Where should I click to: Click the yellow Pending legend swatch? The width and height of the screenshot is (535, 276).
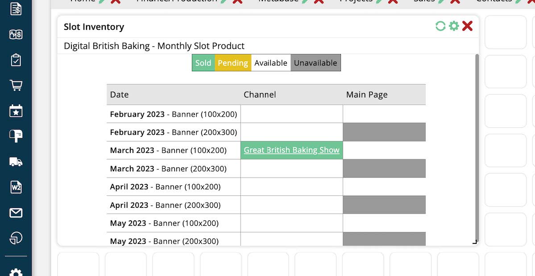[232, 63]
